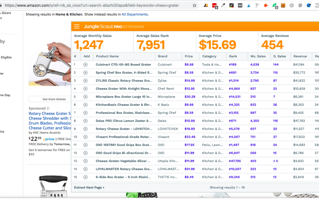Viewport: 319px width, 199px height.
Task: Add Cuisinart CTG-00-BG Boxed Grater to tracker
Action: (85, 65)
